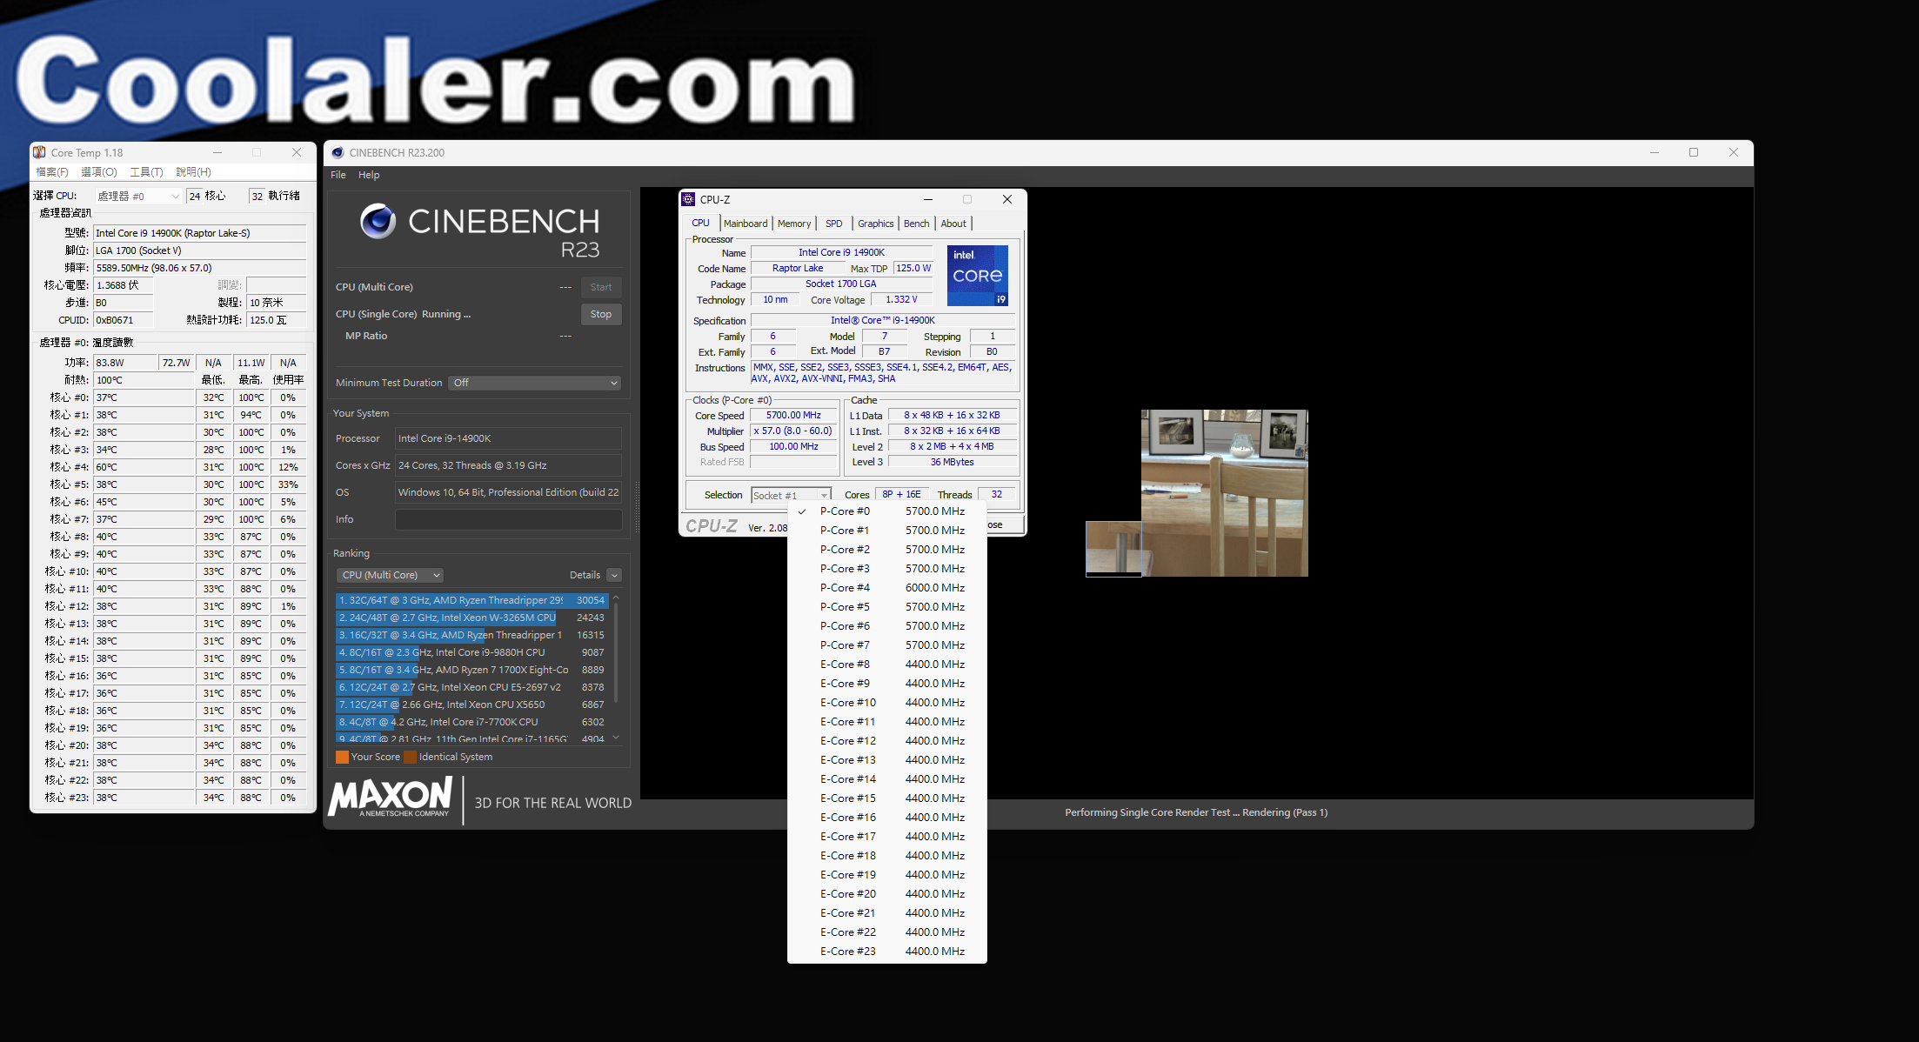Select the Core i9-9880H ranking row

tap(471, 652)
